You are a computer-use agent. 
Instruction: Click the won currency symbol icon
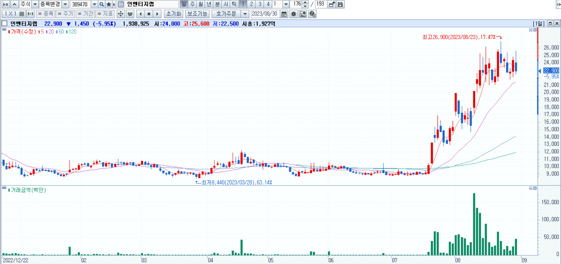[130, 14]
